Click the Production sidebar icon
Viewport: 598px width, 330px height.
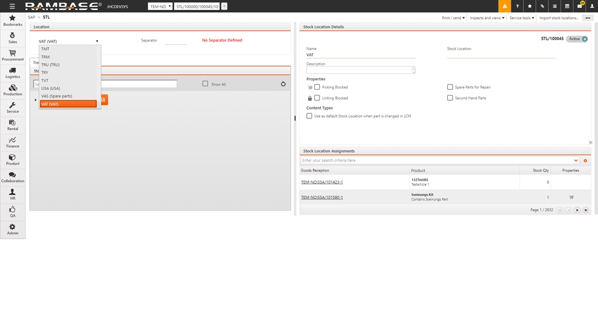(x=12, y=90)
